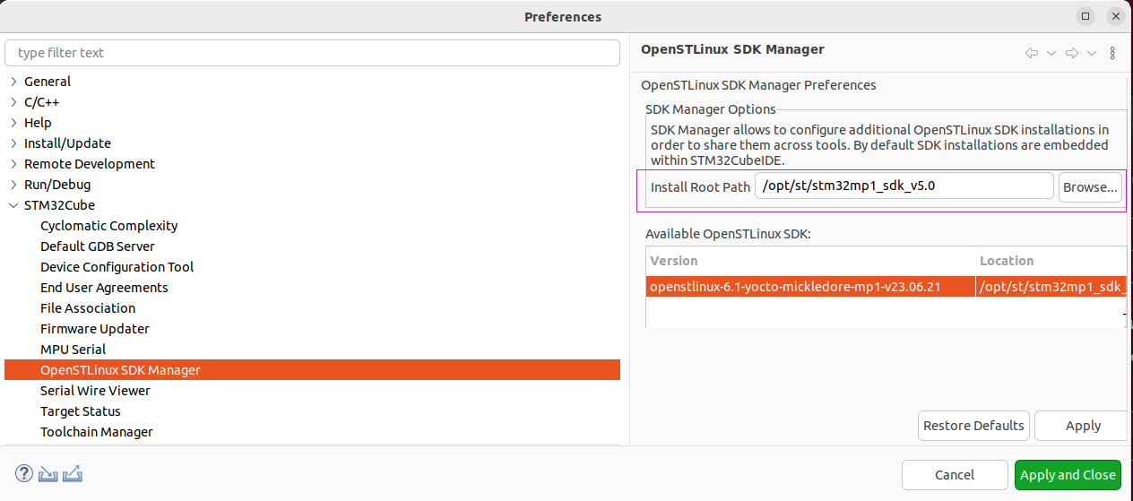Expand the C/C++ preferences category
The height and width of the screenshot is (501, 1133).
(x=13, y=102)
